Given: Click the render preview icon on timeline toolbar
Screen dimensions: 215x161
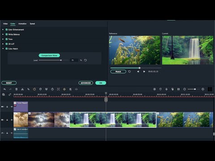Looking at the screenshot, I should (155, 89).
